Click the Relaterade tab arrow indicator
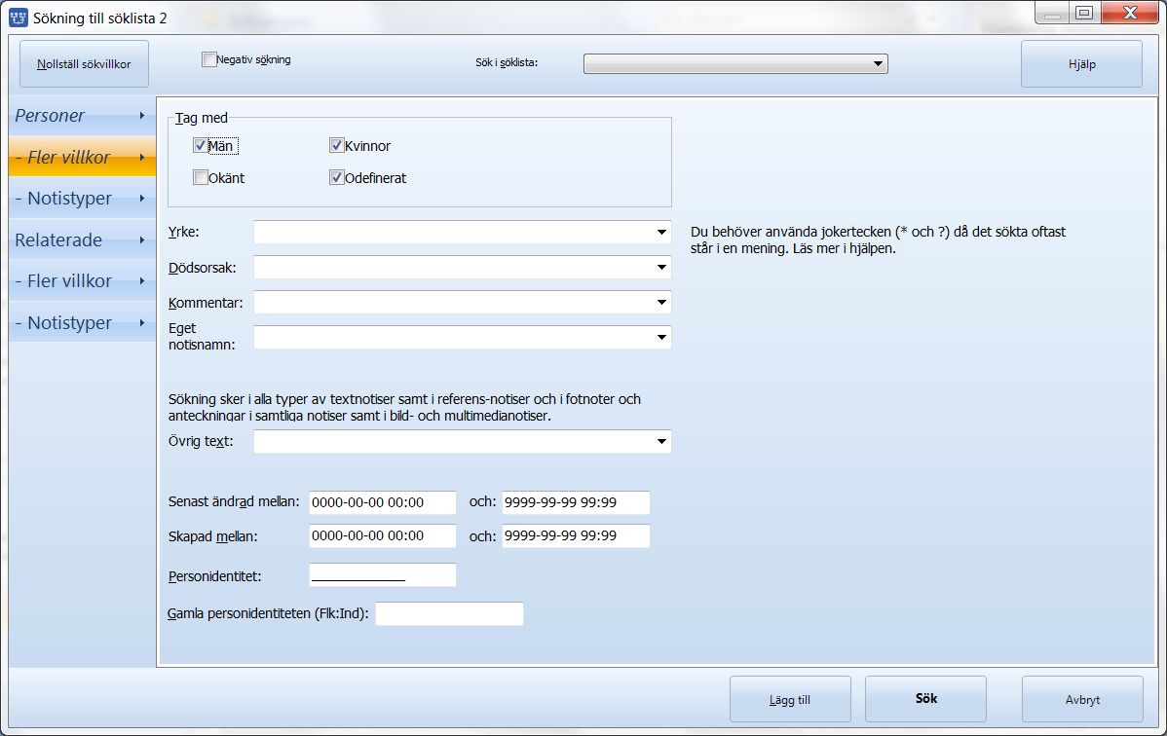 point(141,239)
